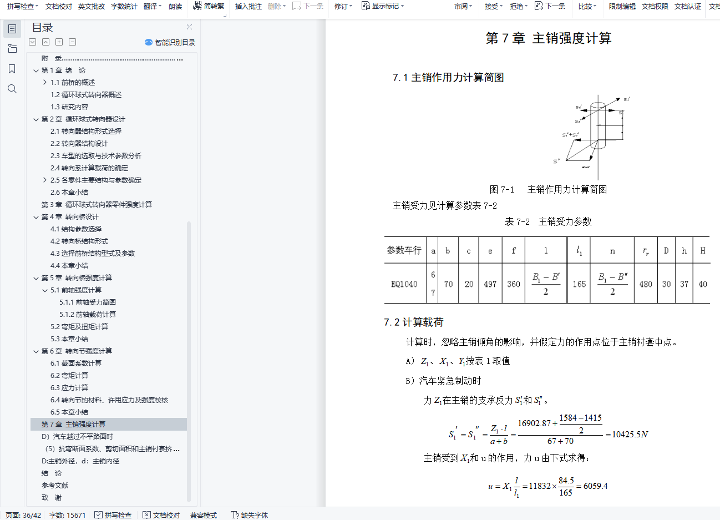
Task: Open the find/search sidebar icon
Action: click(x=12, y=89)
